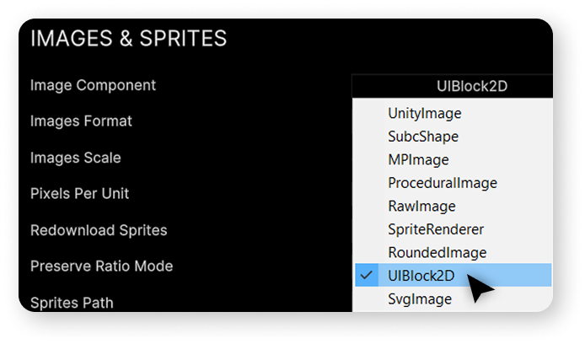
Task: Select ProceduralImage from the list
Action: [x=443, y=183]
